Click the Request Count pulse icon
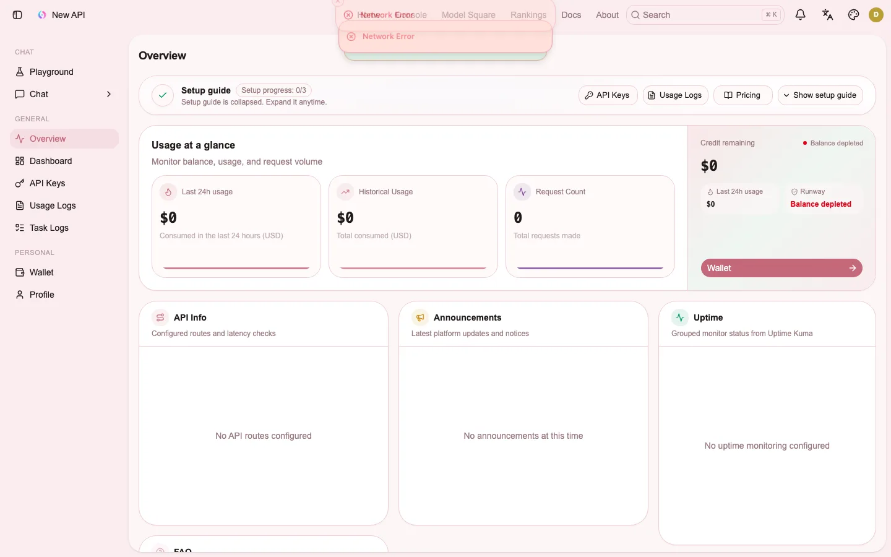The image size is (891, 557). (x=522, y=192)
